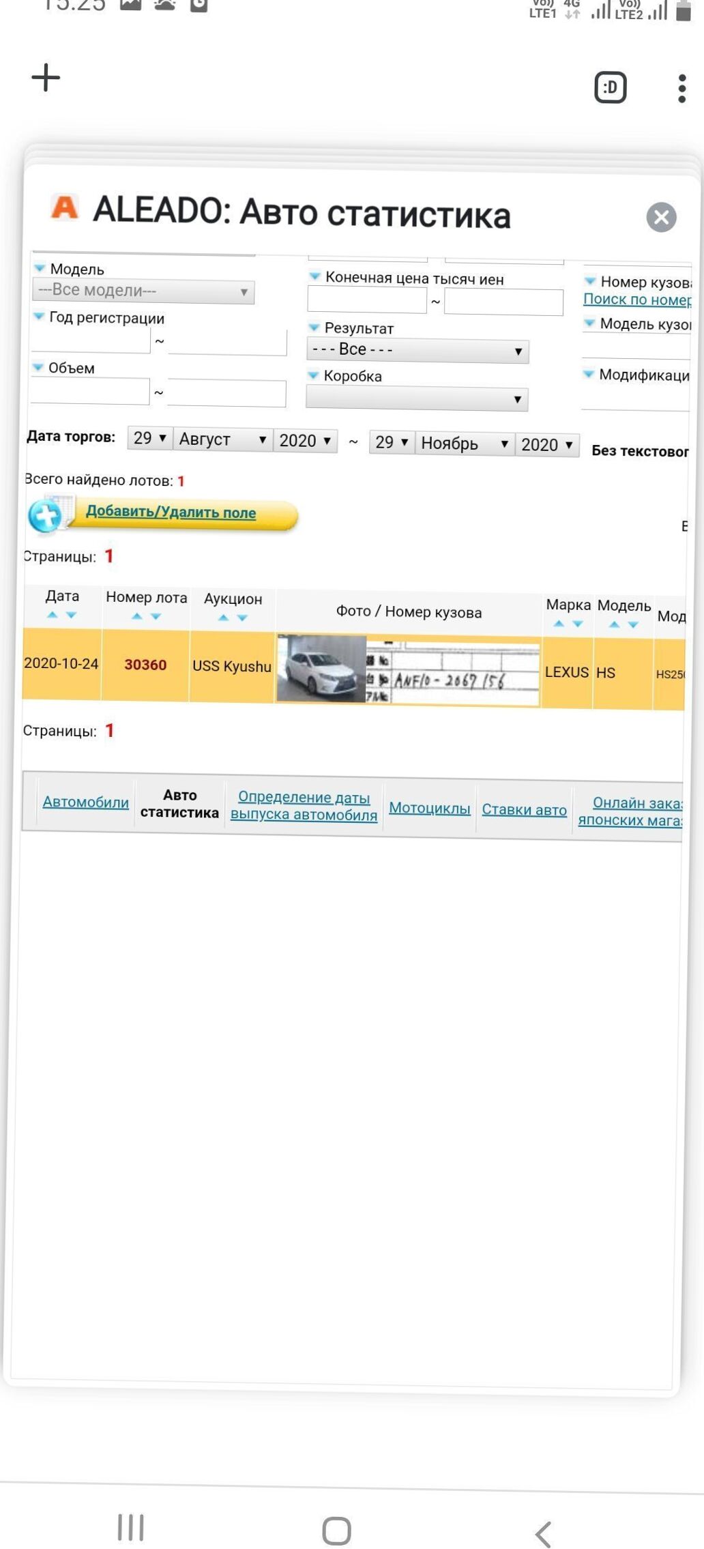Sort Модель column descending arrow
This screenshot has width=704, height=1549.
point(633,624)
